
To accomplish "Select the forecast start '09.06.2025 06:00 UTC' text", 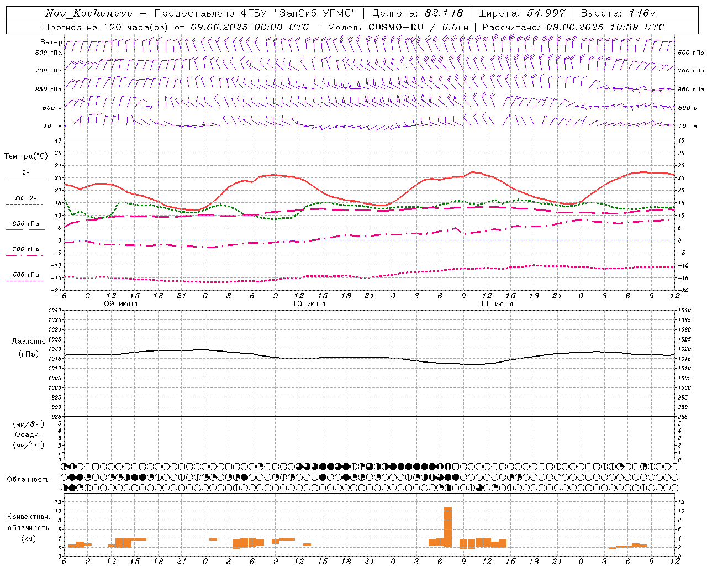I will click(x=250, y=27).
